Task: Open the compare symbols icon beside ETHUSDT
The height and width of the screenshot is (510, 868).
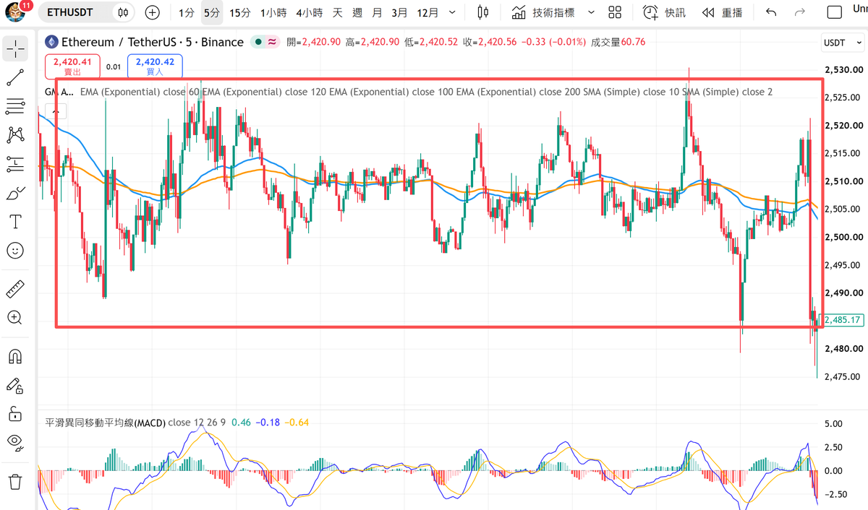Action: tap(124, 12)
